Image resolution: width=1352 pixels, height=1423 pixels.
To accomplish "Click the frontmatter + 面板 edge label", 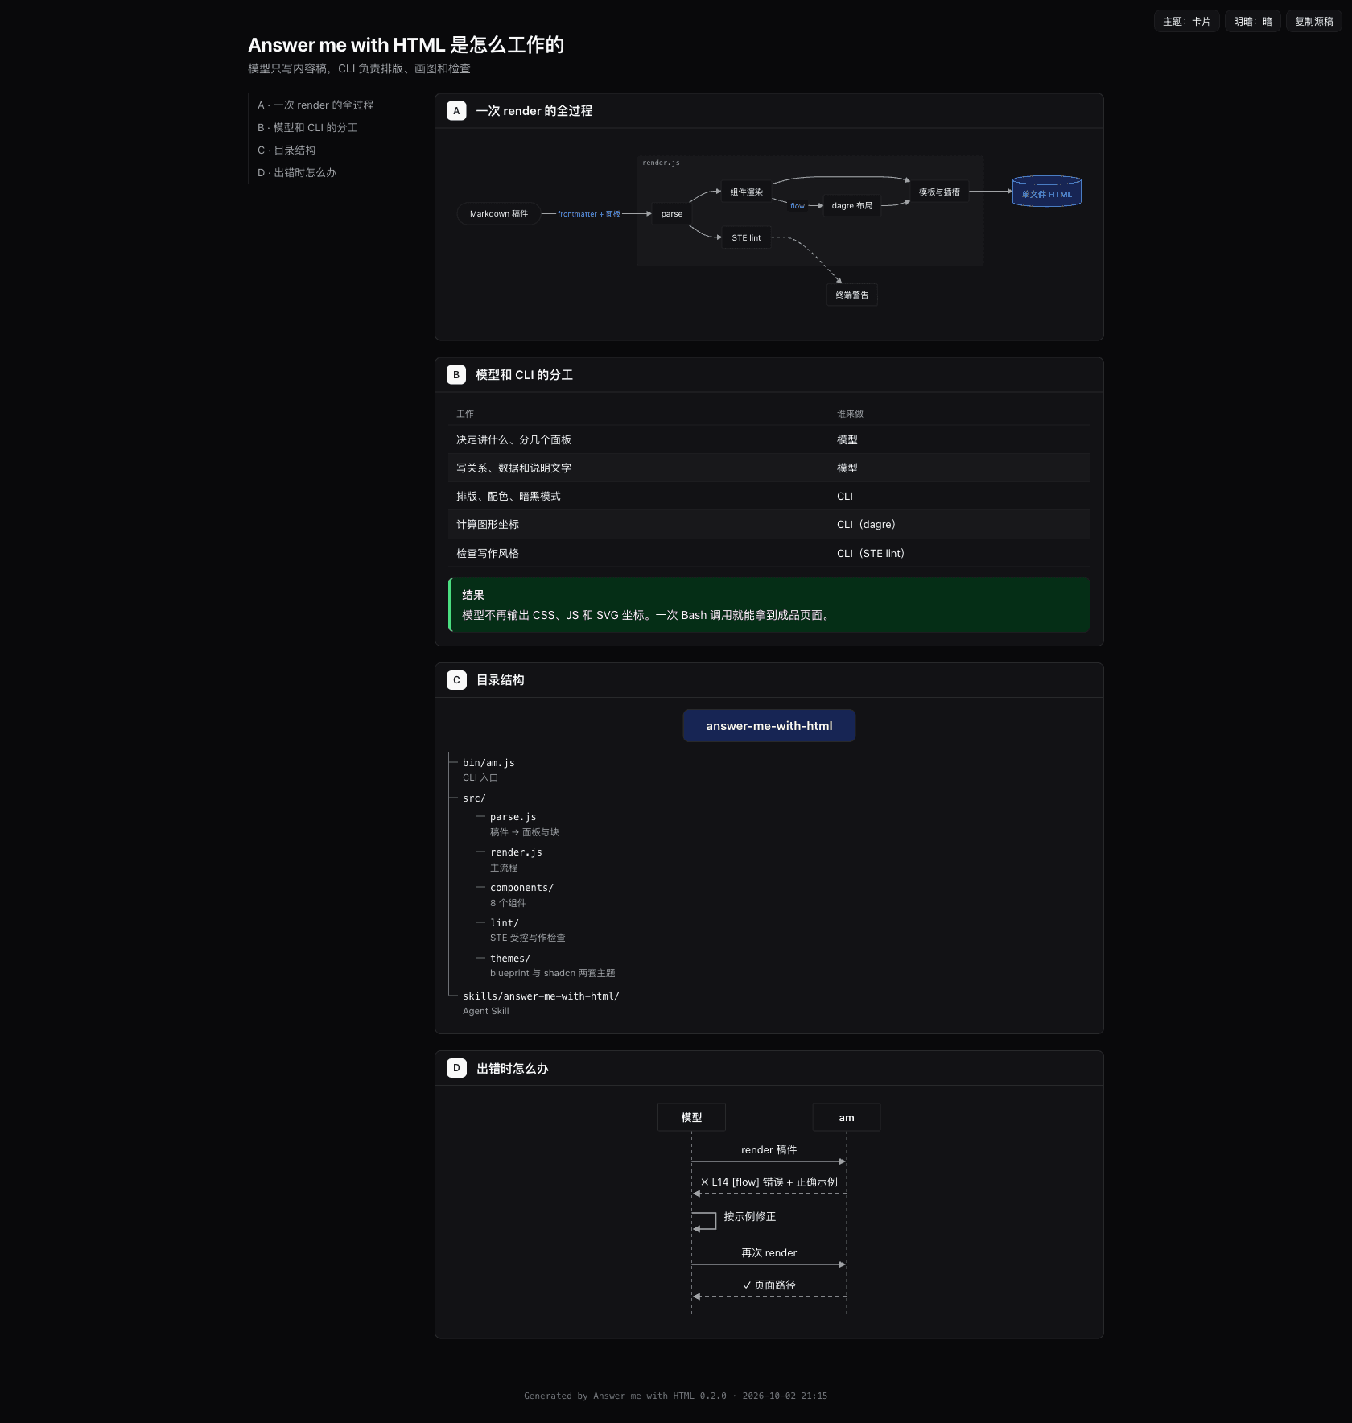I will point(589,214).
